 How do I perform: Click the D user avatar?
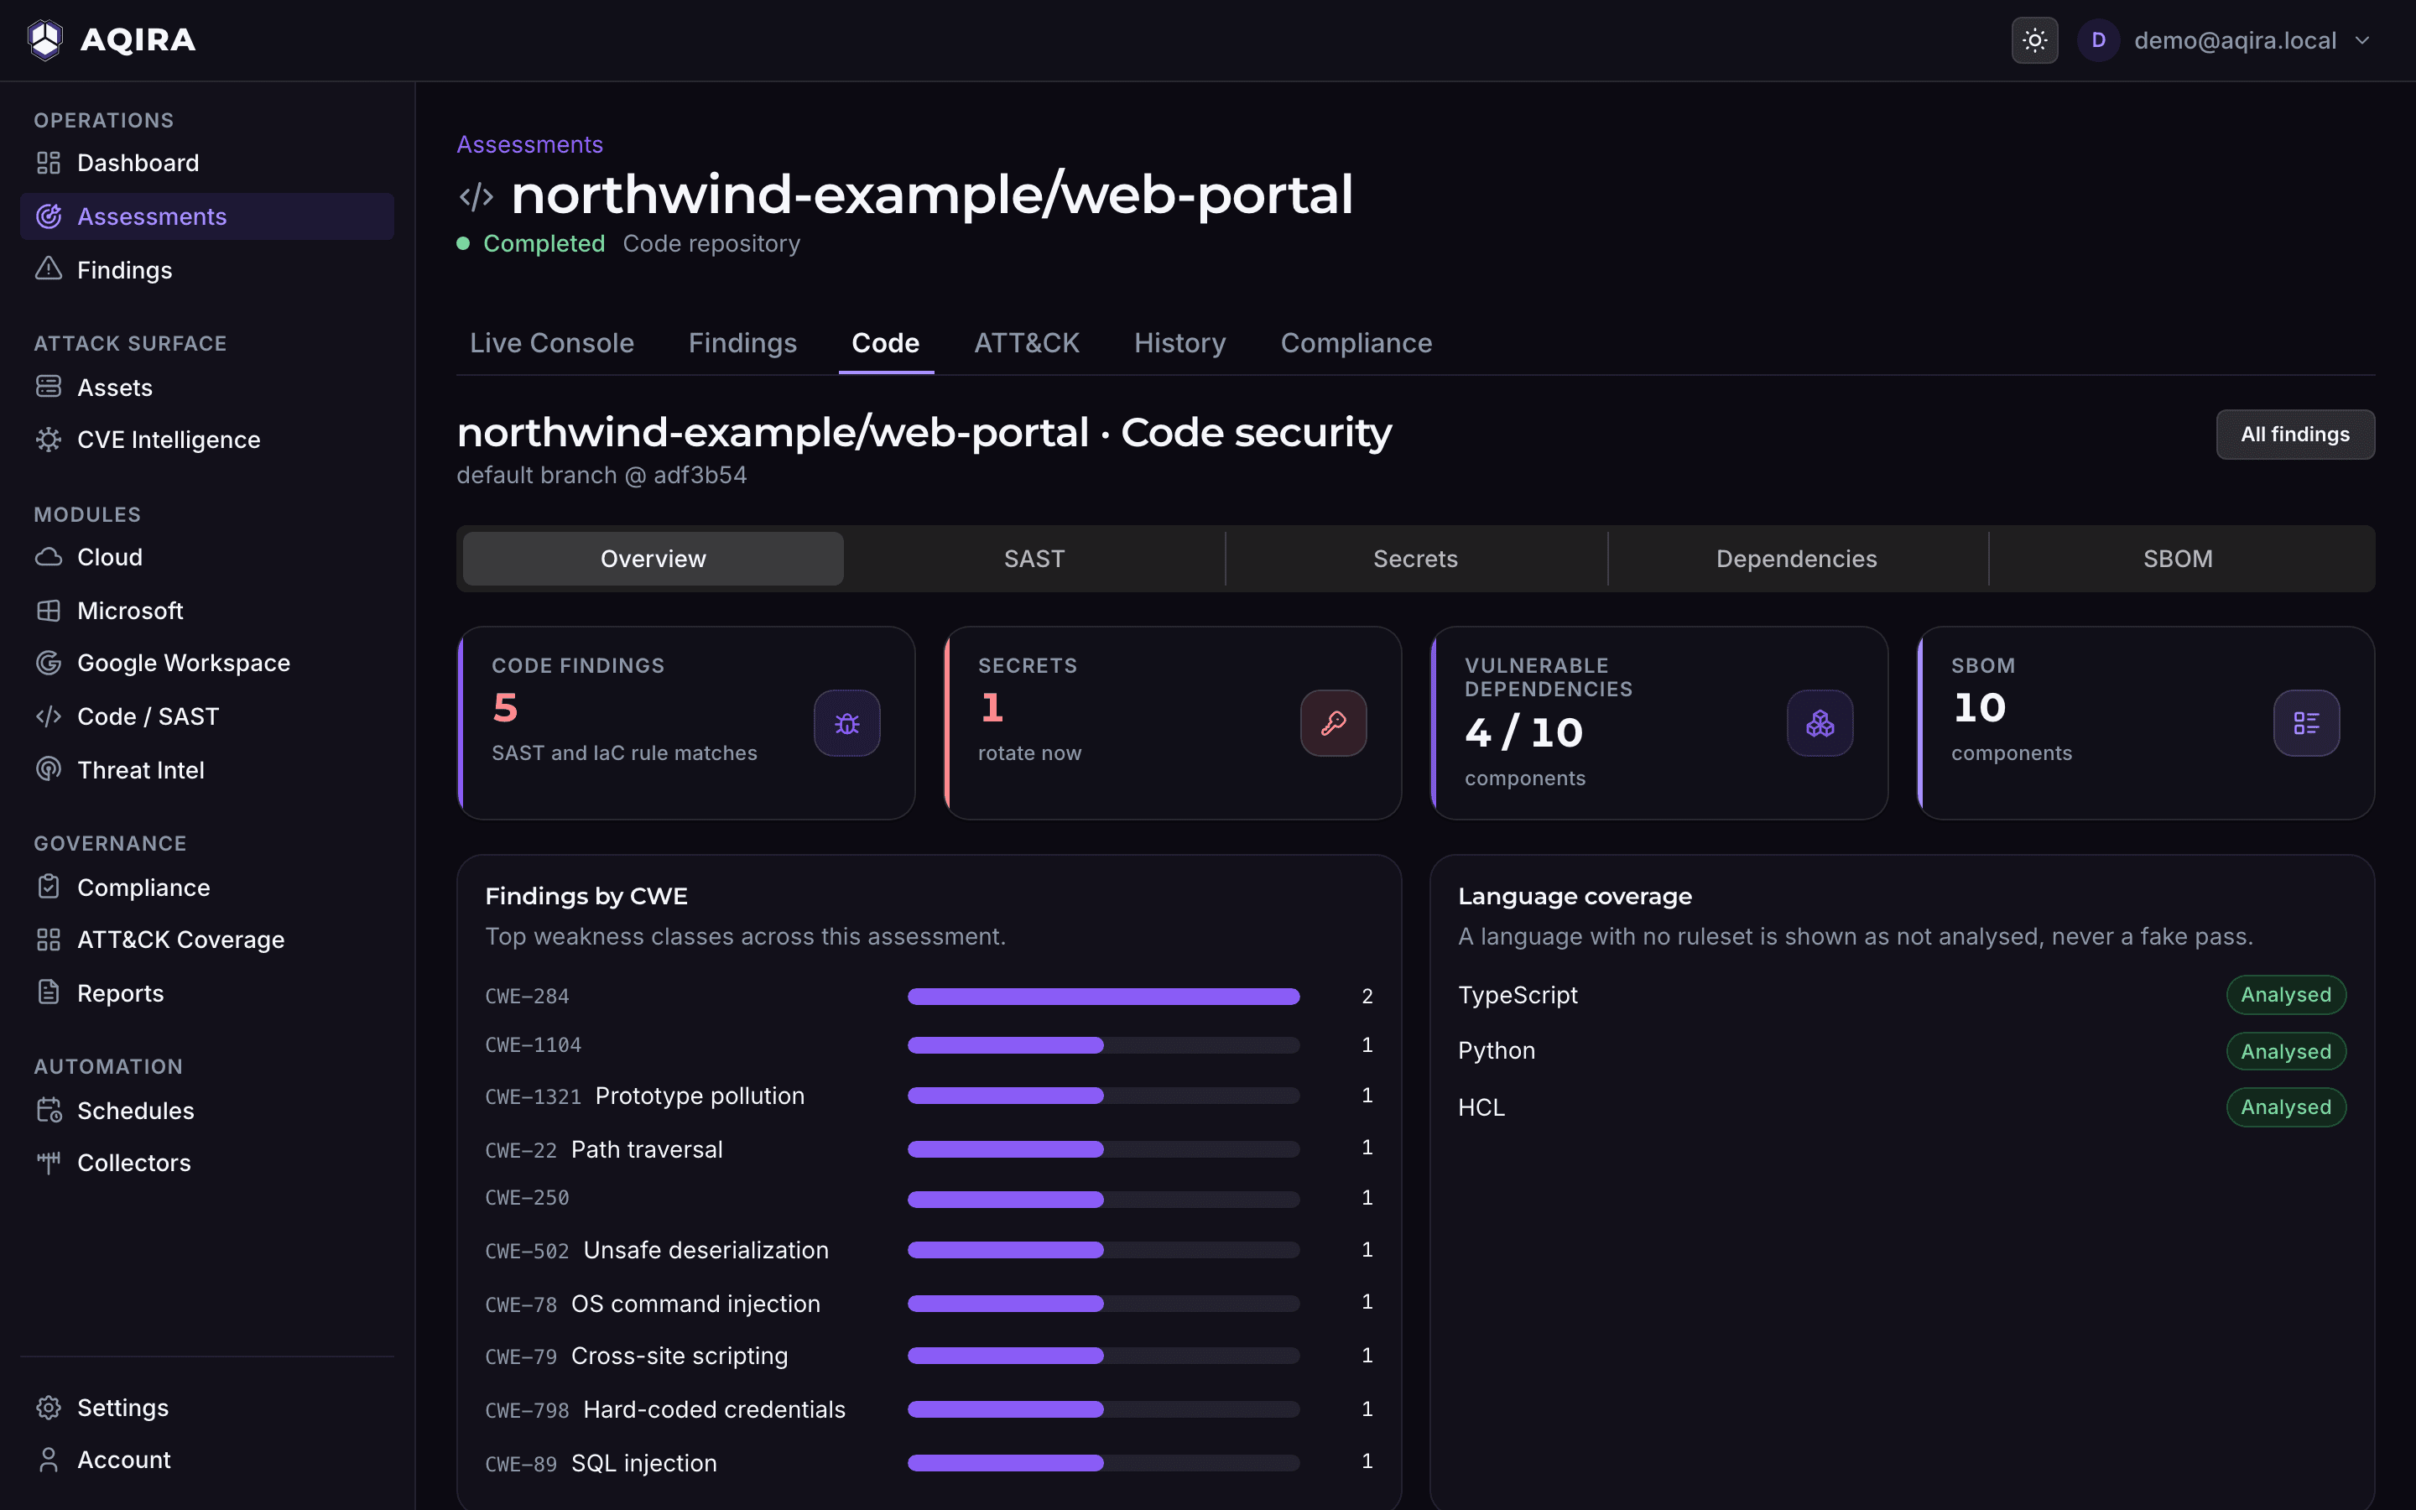pyautogui.click(x=2097, y=40)
